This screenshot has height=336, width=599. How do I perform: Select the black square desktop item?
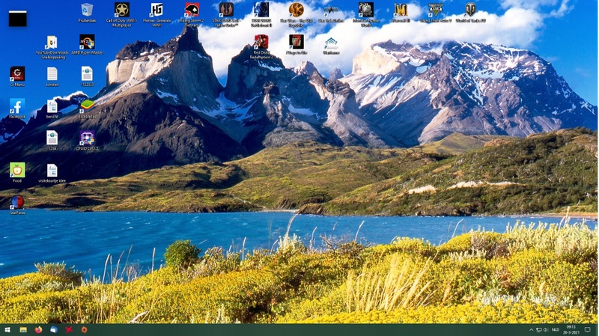click(x=17, y=19)
